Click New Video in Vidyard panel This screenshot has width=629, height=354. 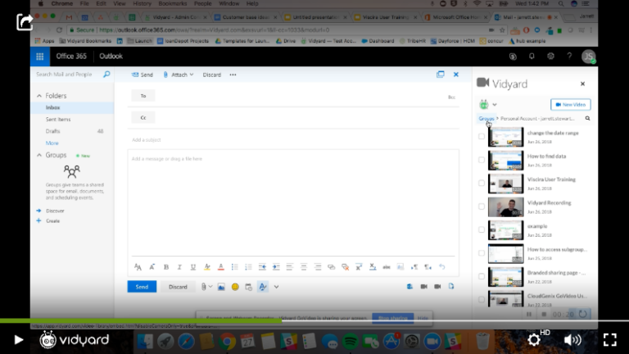pos(570,104)
